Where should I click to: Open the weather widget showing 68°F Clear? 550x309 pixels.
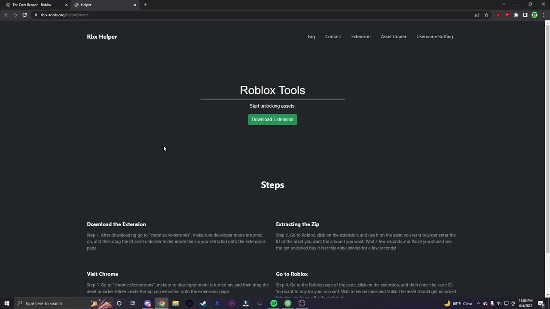point(459,303)
